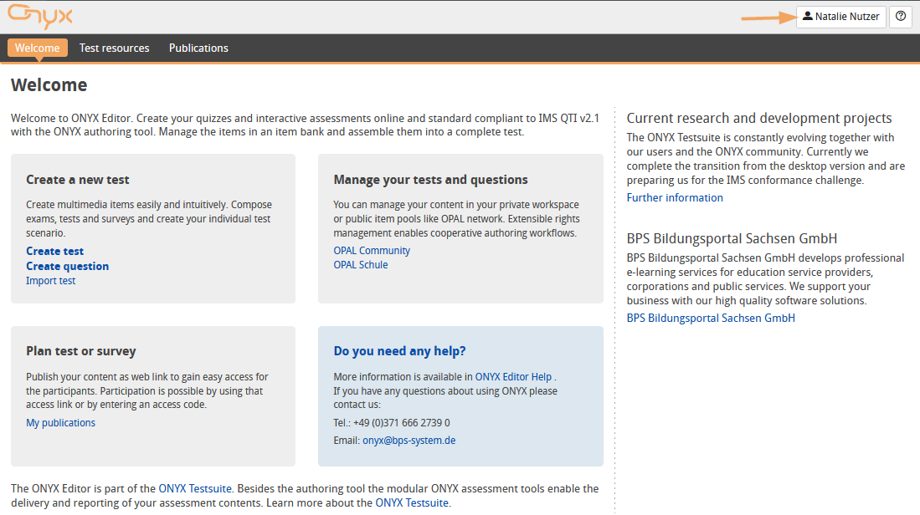
Task: Open the OPAL Community link
Action: point(372,250)
